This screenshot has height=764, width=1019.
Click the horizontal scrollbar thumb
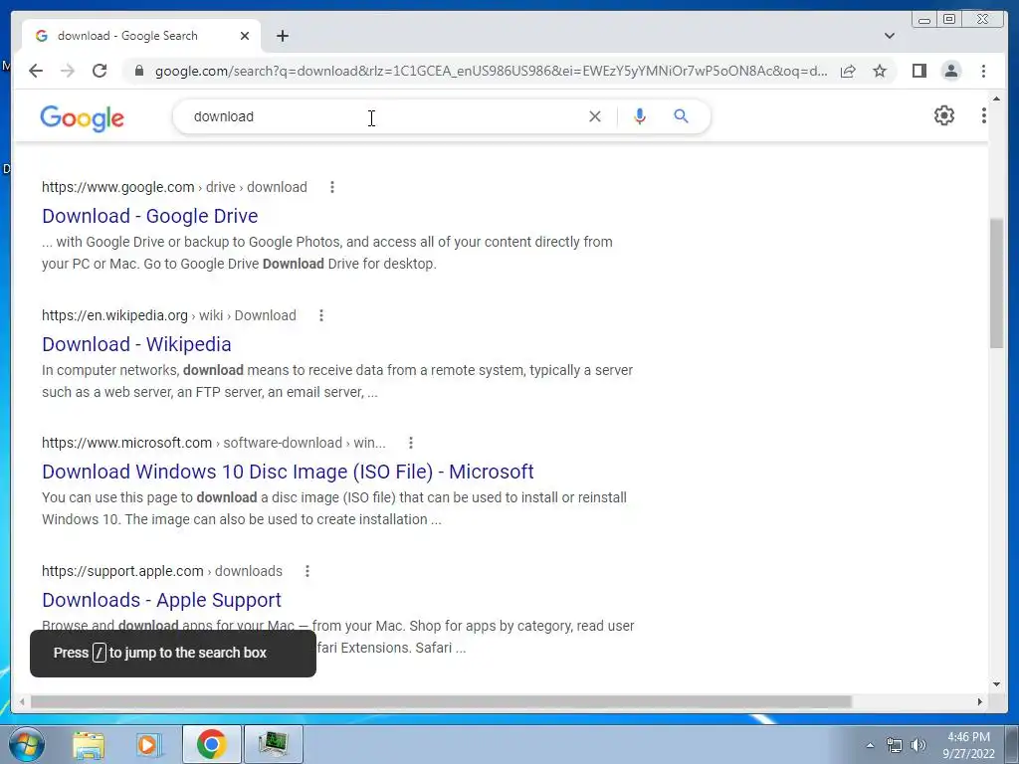pos(441,701)
